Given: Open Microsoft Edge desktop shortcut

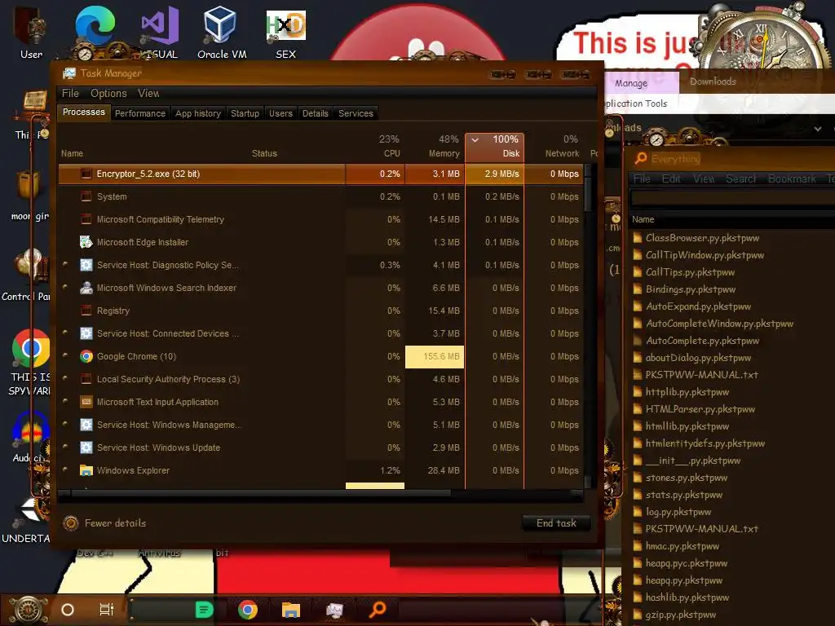Looking at the screenshot, I should [95, 25].
